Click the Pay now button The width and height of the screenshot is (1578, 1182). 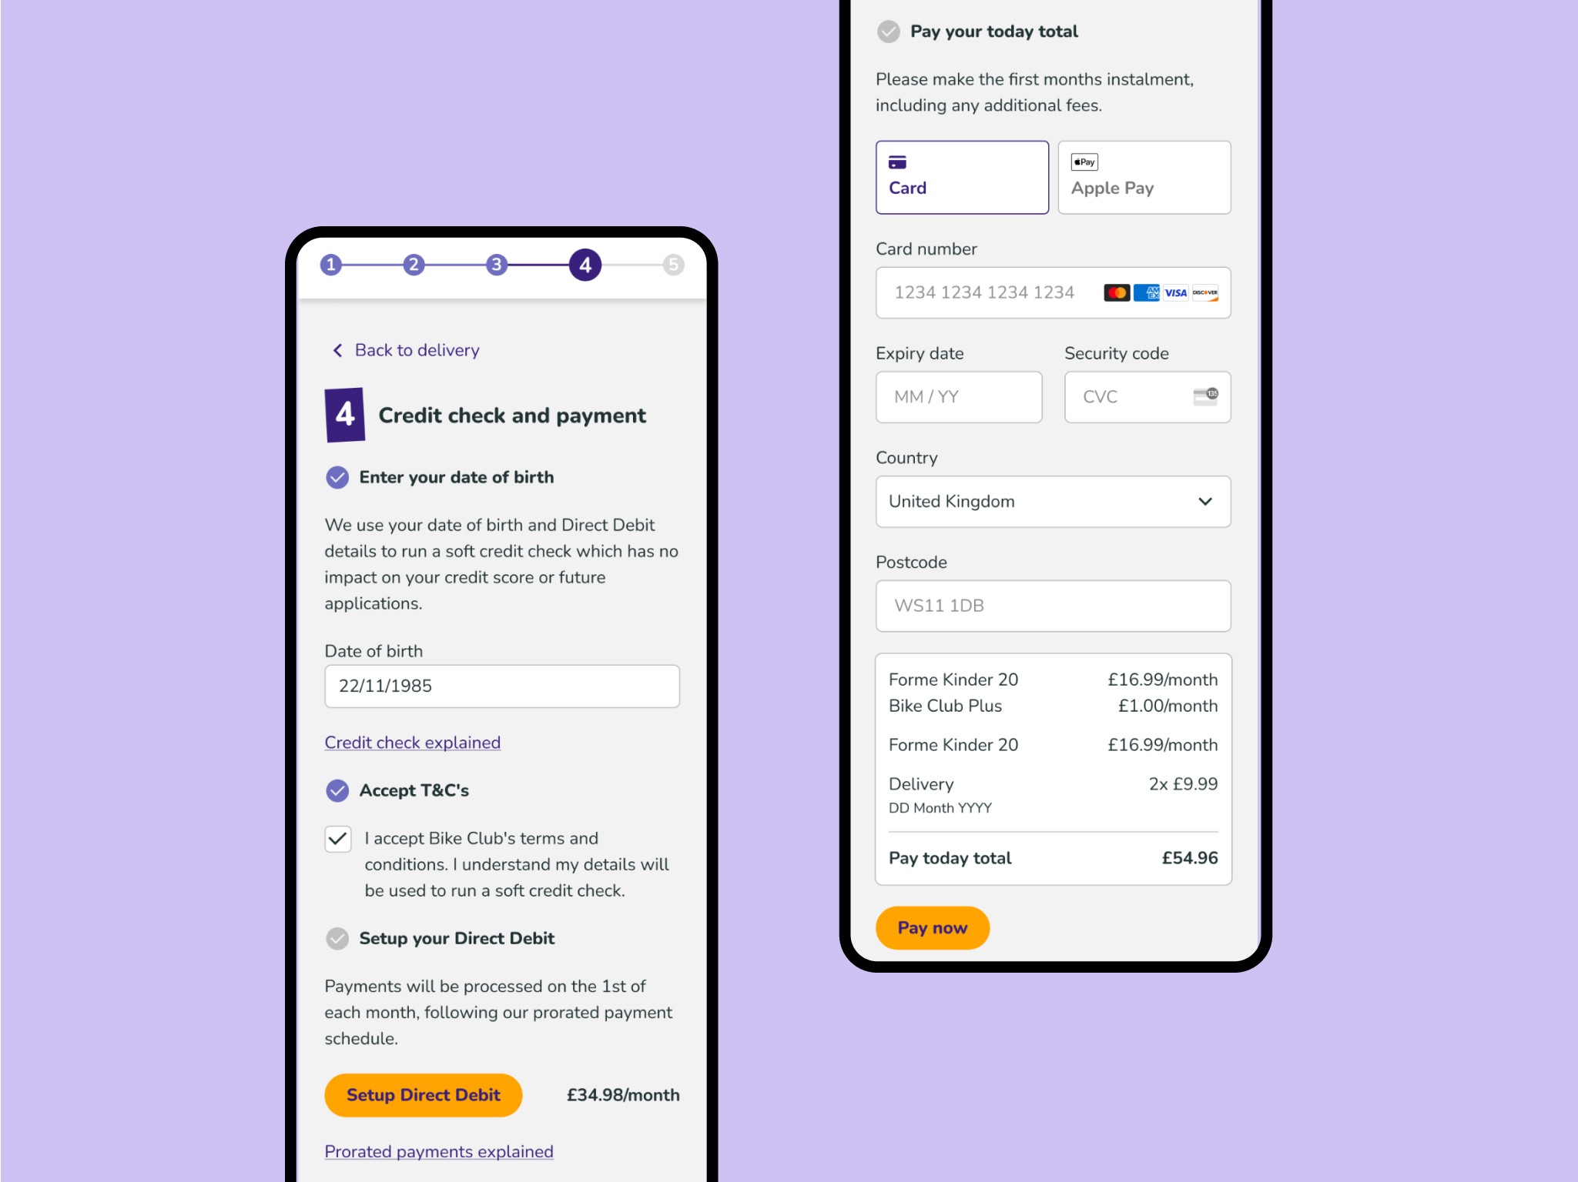tap(933, 927)
